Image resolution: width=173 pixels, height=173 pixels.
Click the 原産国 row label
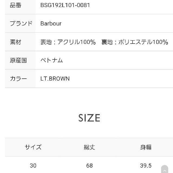18,60
